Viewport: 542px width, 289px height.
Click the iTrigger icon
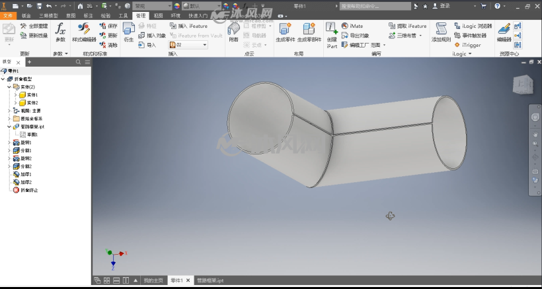click(x=457, y=45)
